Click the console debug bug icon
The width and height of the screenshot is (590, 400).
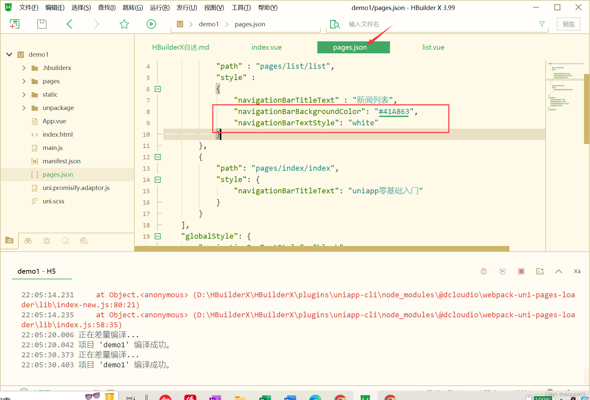click(x=484, y=271)
